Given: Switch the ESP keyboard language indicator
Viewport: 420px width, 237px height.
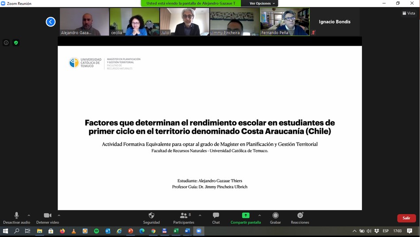Looking at the screenshot, I should pyautogui.click(x=386, y=231).
